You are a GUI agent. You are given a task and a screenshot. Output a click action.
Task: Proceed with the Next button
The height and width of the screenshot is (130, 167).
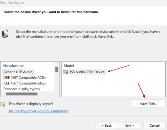(x=129, y=126)
